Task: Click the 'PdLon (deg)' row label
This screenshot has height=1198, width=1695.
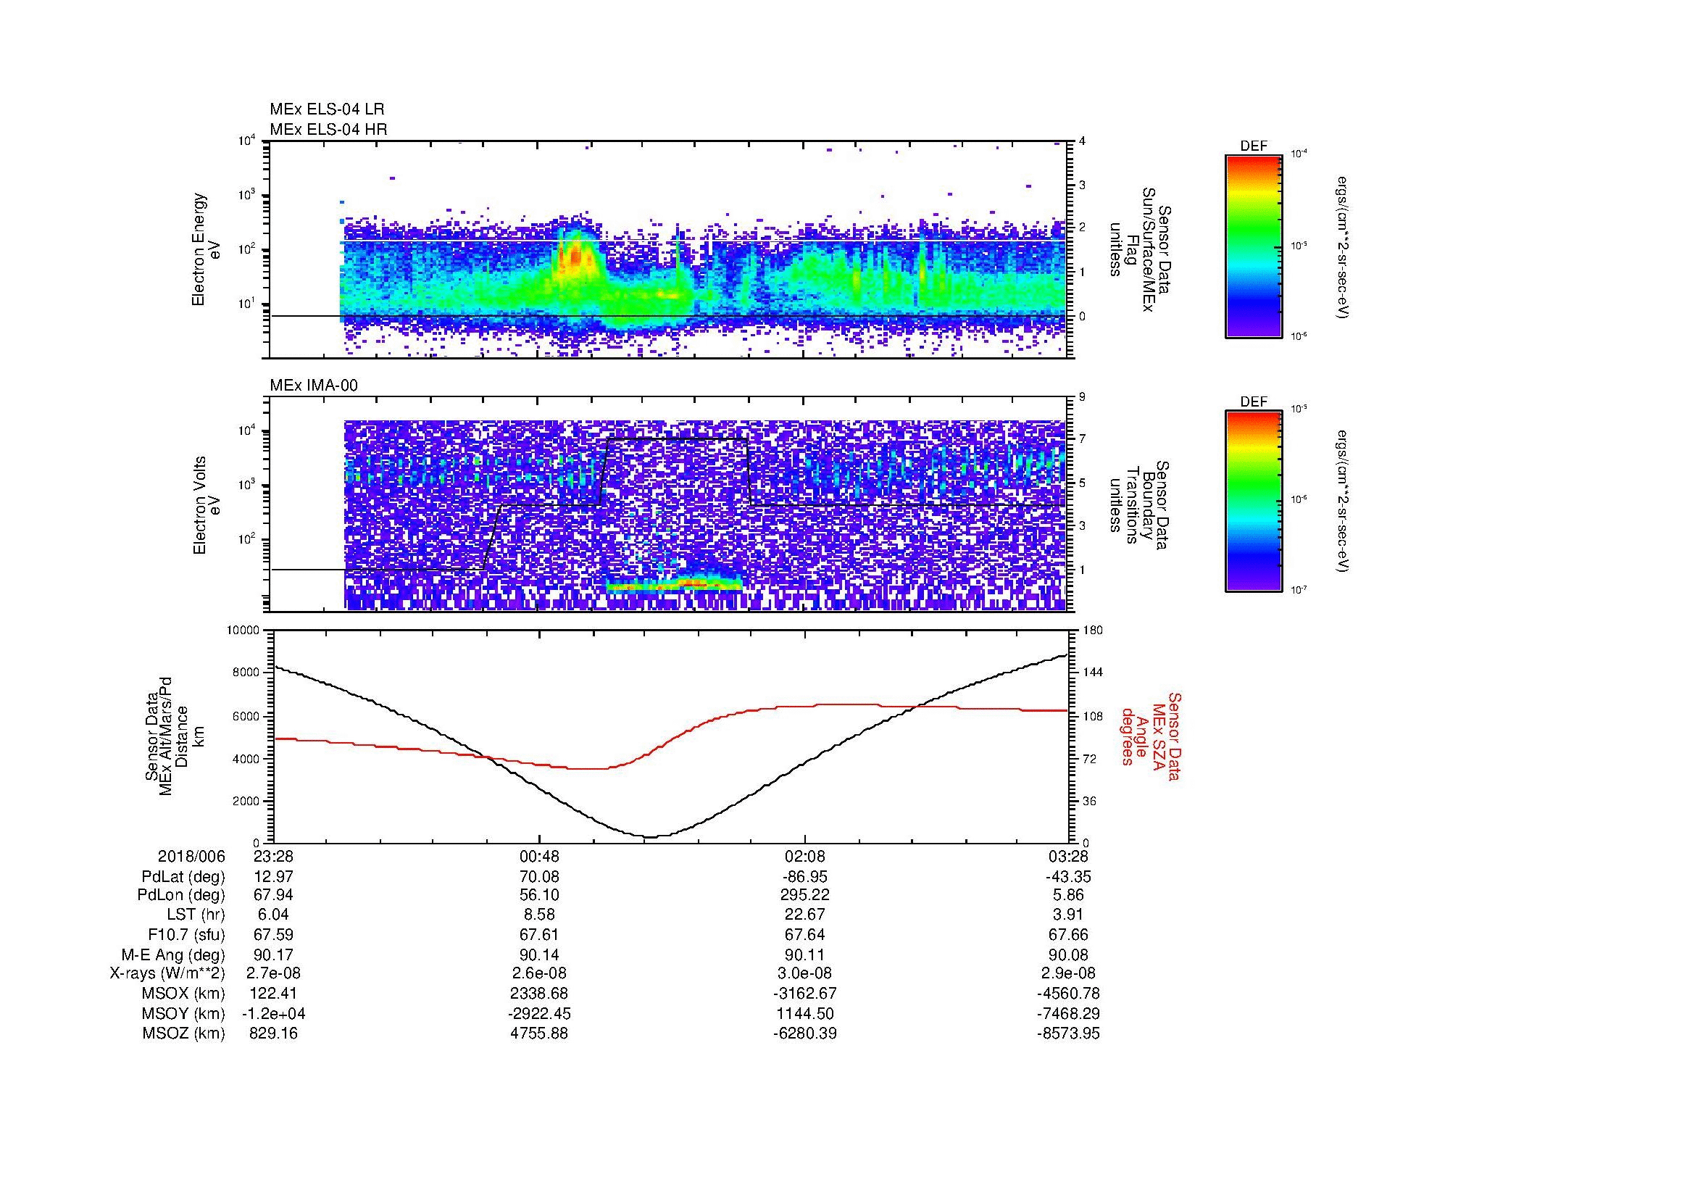Action: (x=182, y=895)
